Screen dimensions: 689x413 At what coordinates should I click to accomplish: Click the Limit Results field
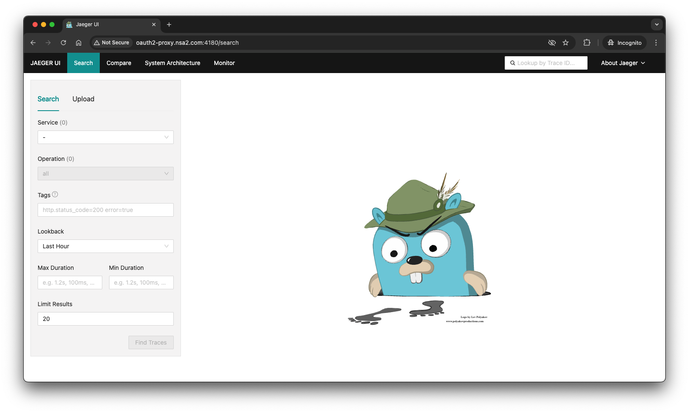(x=106, y=319)
